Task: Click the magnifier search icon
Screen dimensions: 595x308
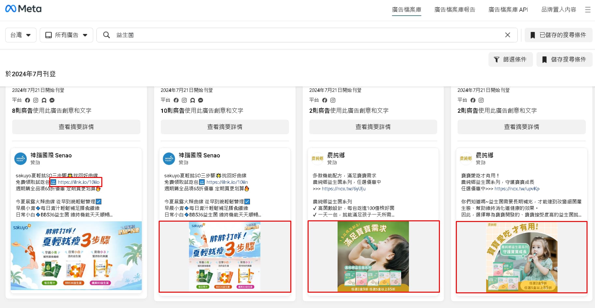Action: [107, 35]
